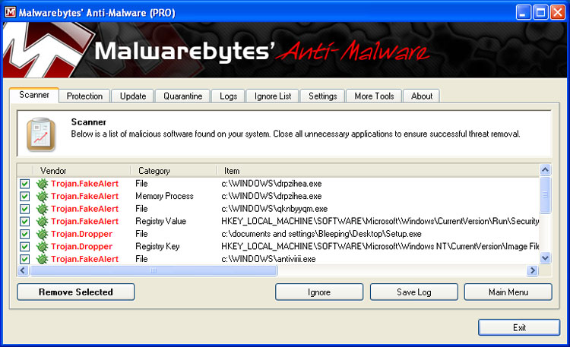Click the Save Log button
Screen dimensions: 570x347
click(414, 292)
